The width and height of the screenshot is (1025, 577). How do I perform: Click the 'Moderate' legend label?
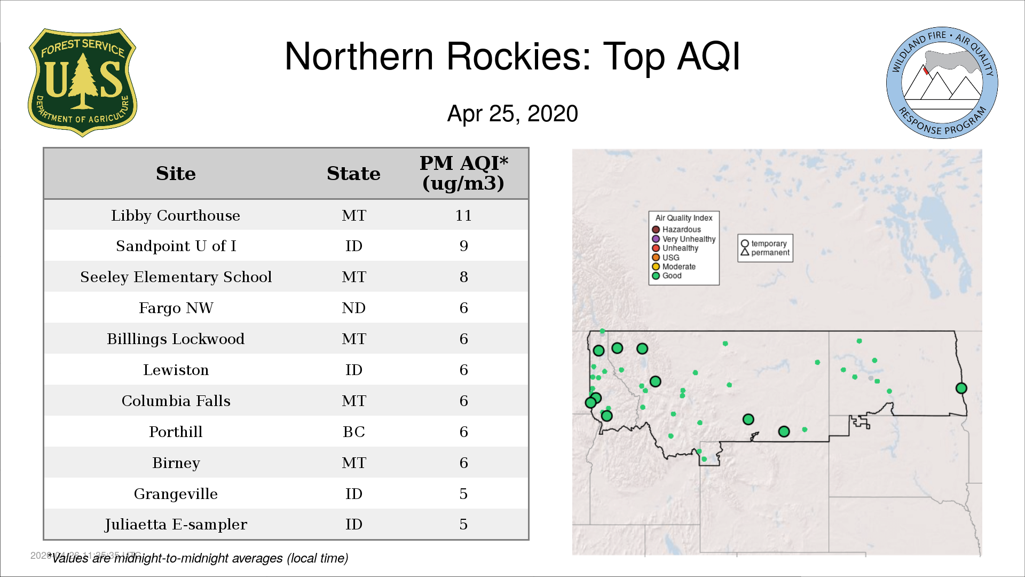(679, 267)
